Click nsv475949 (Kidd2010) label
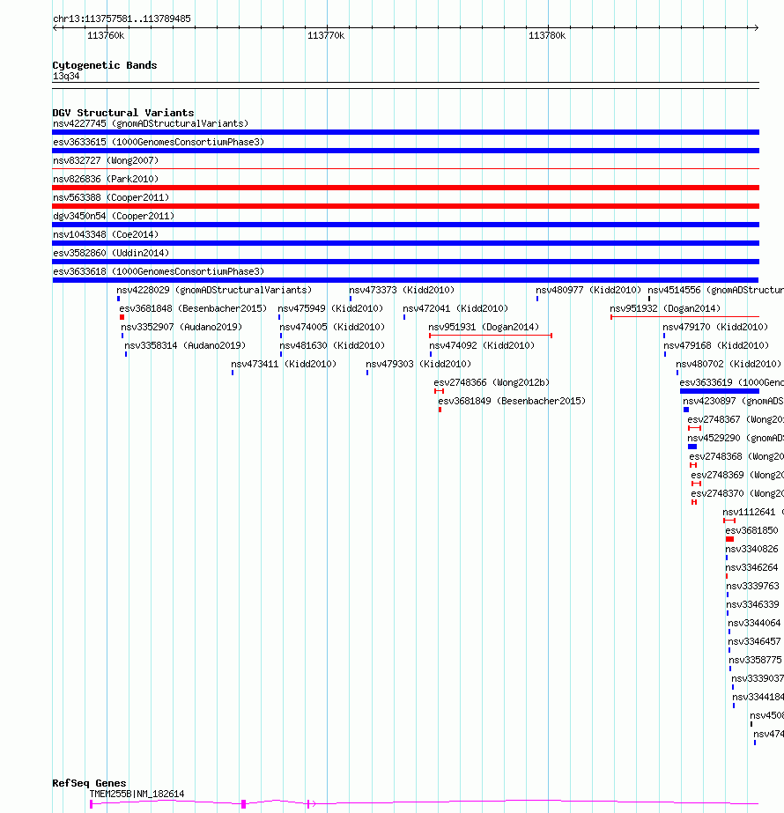 (x=330, y=308)
